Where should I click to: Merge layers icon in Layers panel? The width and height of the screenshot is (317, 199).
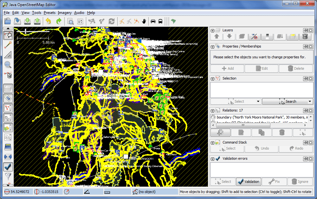tap(242, 36)
